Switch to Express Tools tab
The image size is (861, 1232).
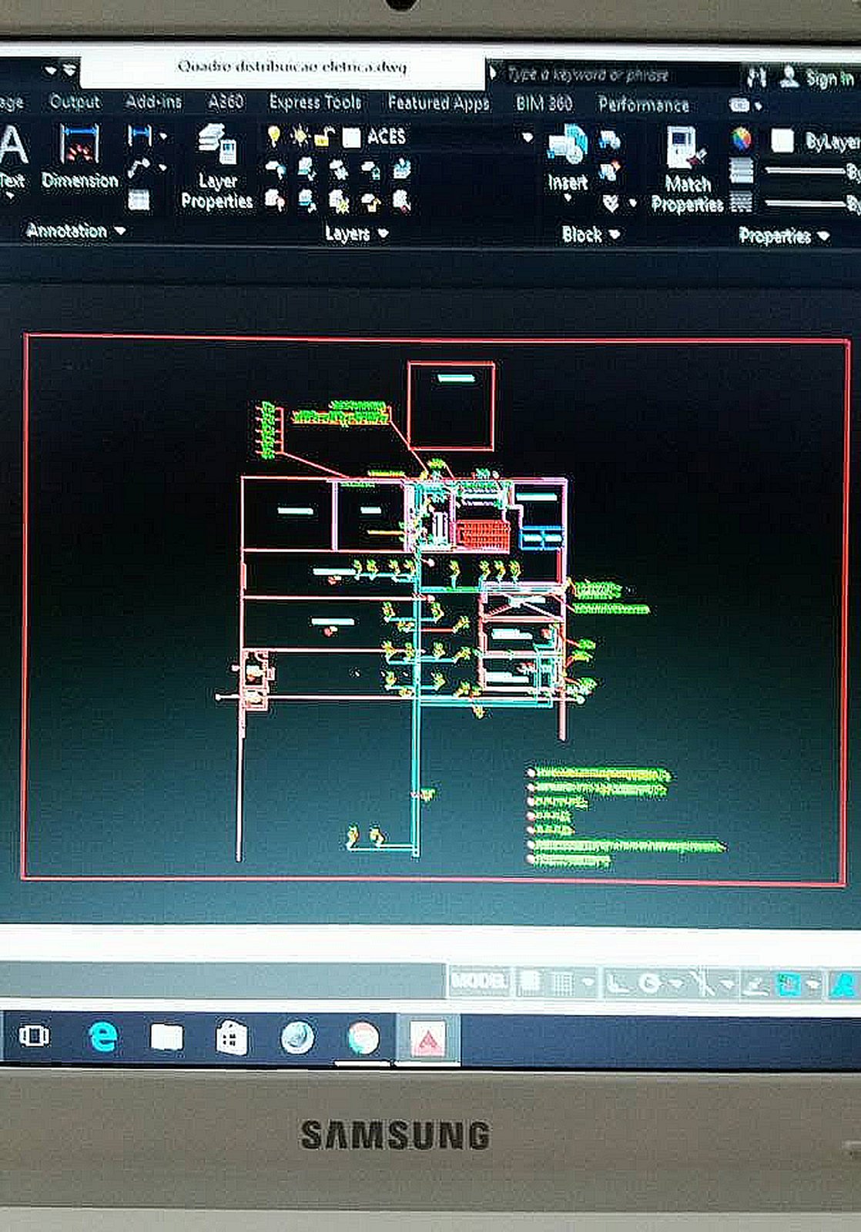click(x=315, y=102)
